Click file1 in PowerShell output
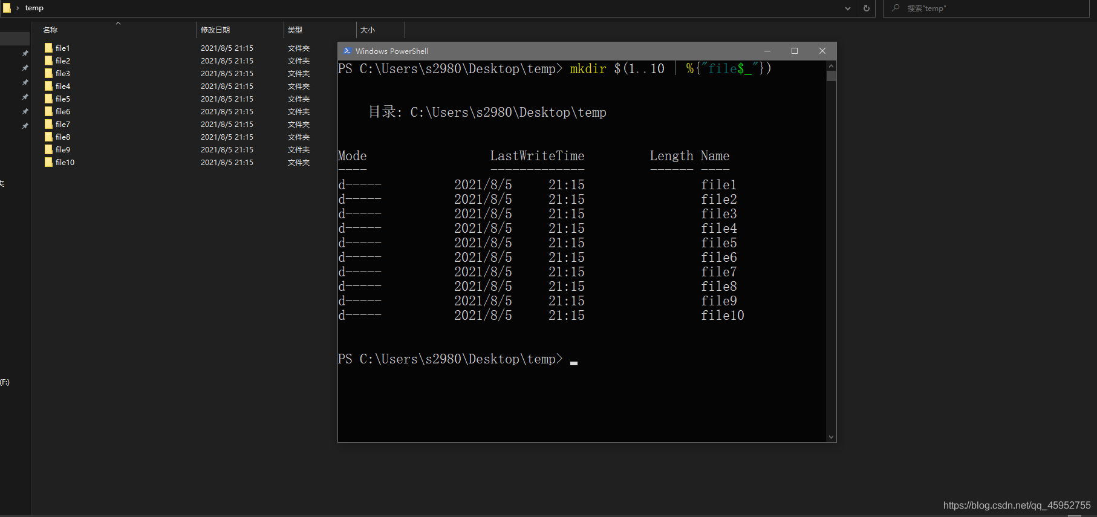The image size is (1097, 517). (719, 185)
